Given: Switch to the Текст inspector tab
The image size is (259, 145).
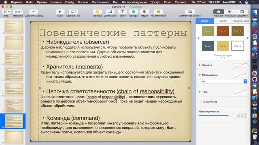Looking at the screenshot, I should (223, 21).
